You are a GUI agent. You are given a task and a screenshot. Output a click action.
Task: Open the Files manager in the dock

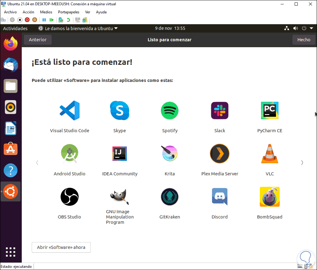pyautogui.click(x=11, y=86)
